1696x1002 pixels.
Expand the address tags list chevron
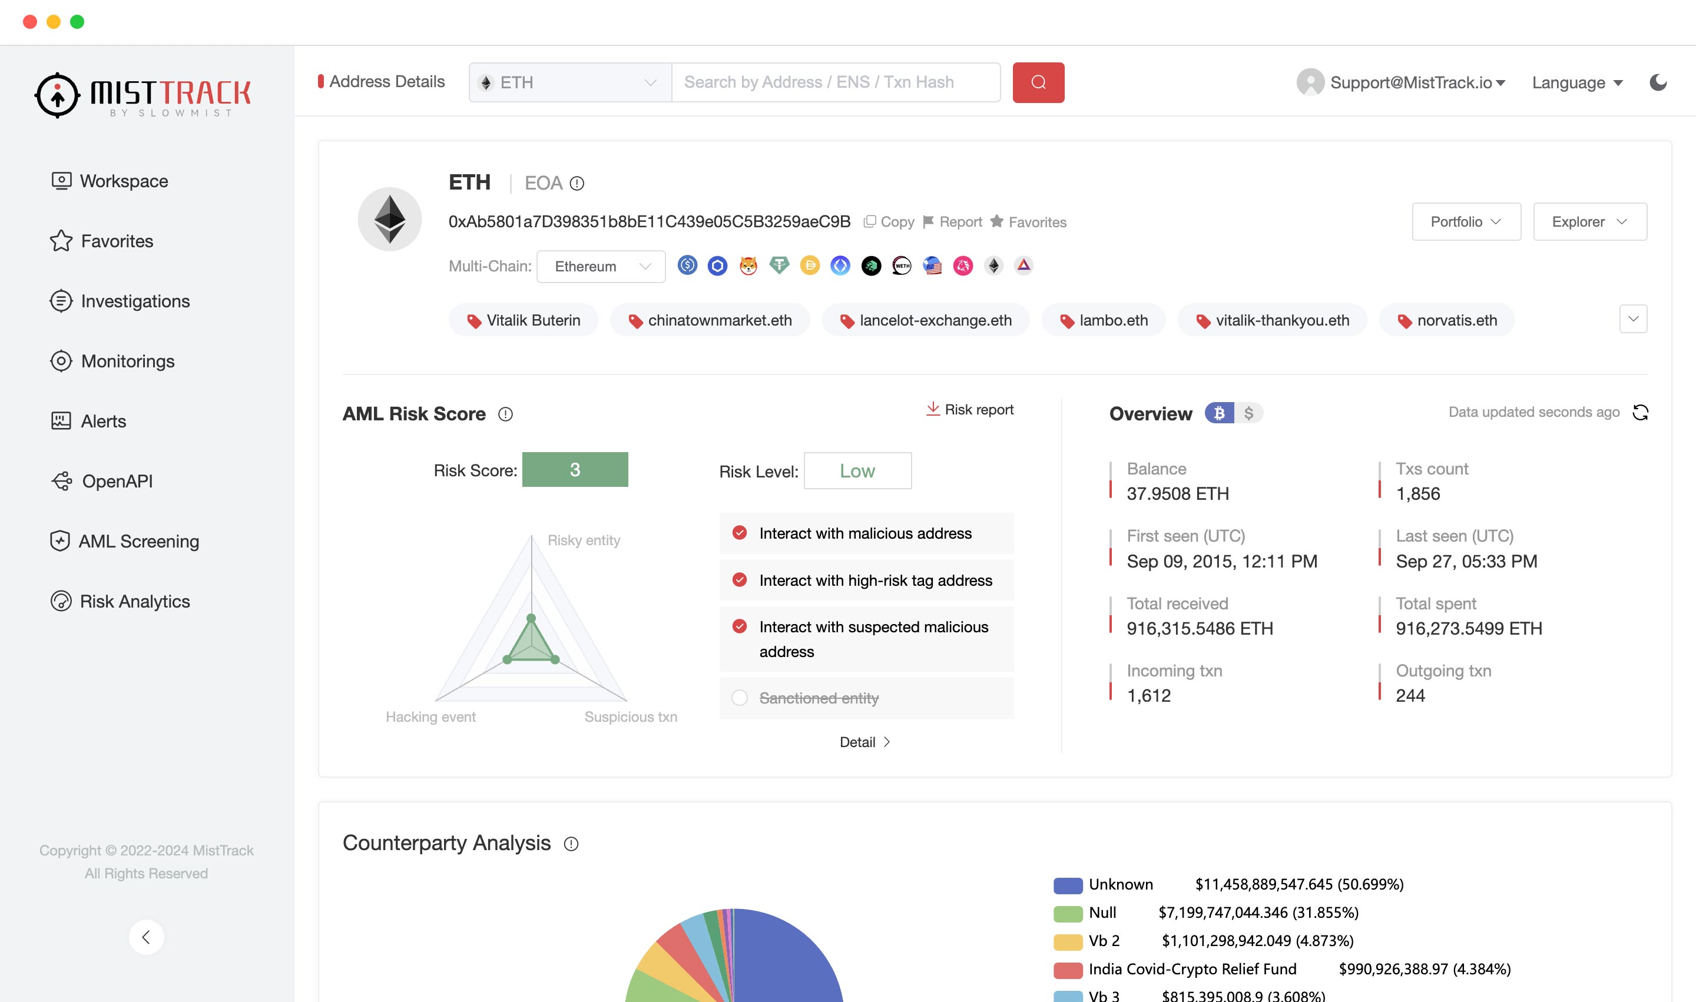[1632, 318]
